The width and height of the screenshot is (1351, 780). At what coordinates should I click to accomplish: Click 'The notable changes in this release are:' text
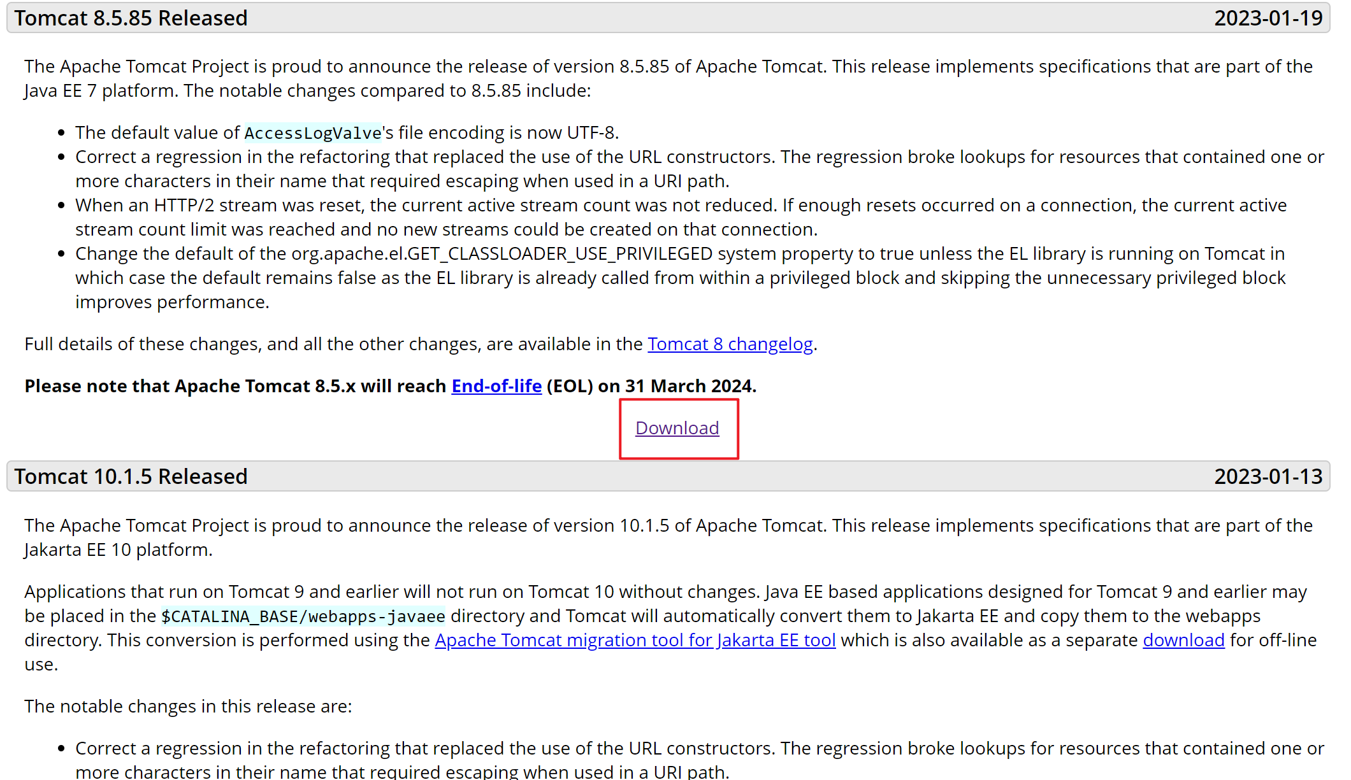[x=188, y=706]
